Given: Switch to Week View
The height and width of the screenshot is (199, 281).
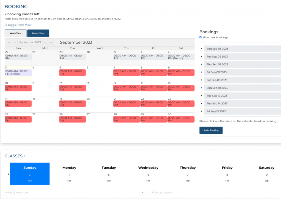Looking at the screenshot, I should coord(15,33).
